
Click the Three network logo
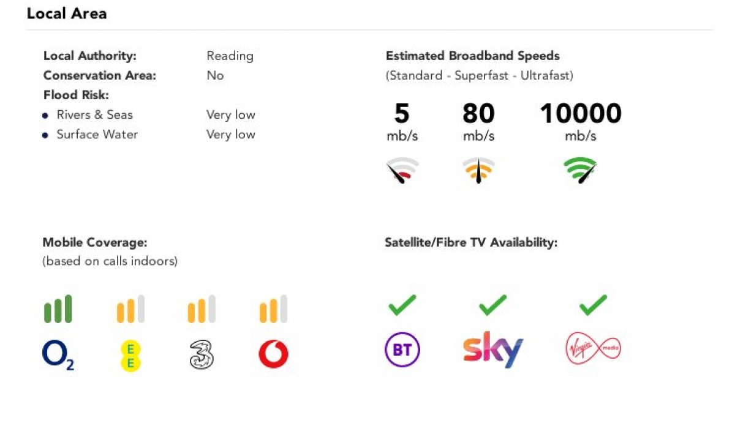(202, 355)
